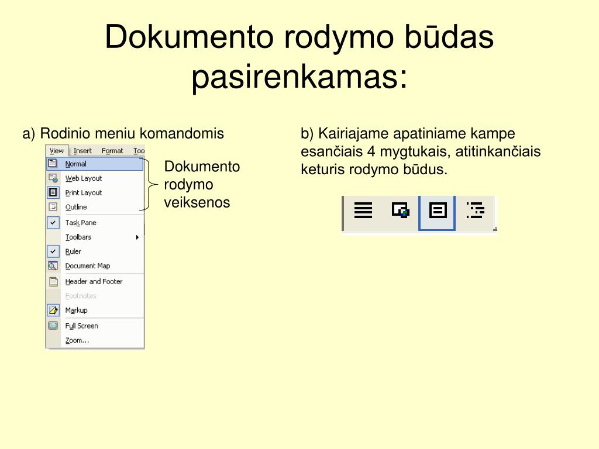This screenshot has width=599, height=449.
Task: Click the Web Layout icon in menu
Action: pyautogui.click(x=53, y=178)
